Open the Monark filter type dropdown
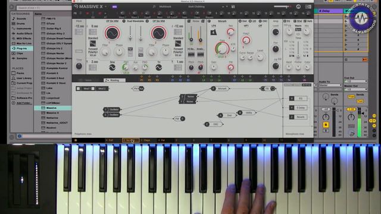 (222, 21)
